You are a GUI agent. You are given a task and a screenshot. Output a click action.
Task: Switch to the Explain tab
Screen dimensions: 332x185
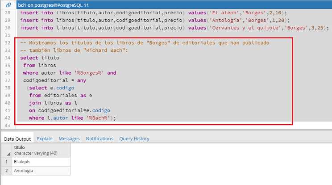[x=45, y=139]
